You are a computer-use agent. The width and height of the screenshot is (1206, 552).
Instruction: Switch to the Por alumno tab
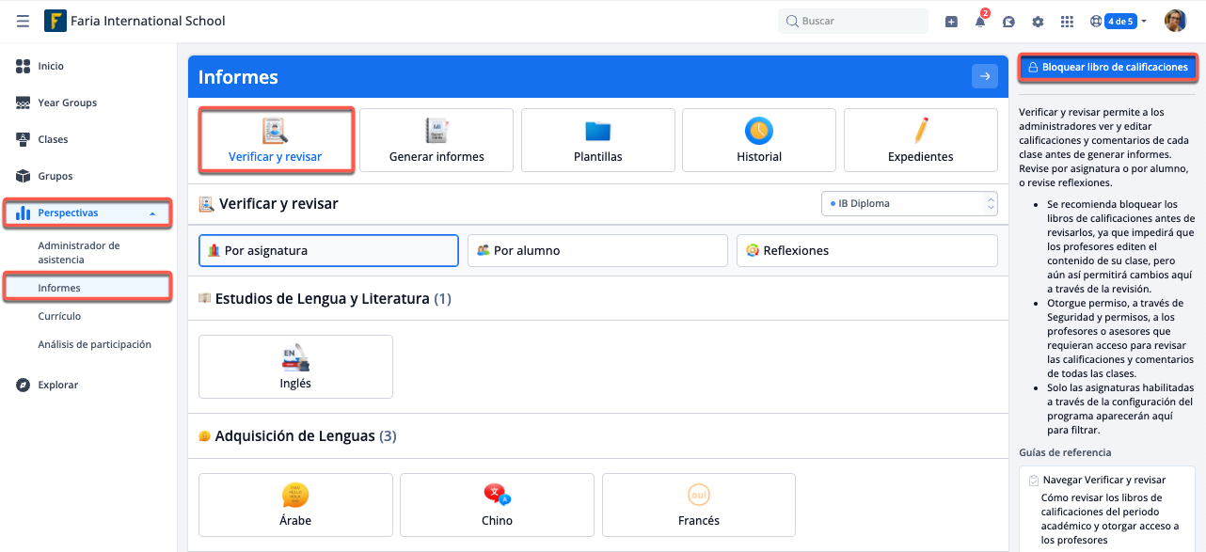pyautogui.click(x=597, y=251)
